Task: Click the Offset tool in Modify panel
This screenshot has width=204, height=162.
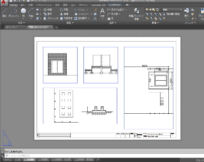Action: (95, 18)
